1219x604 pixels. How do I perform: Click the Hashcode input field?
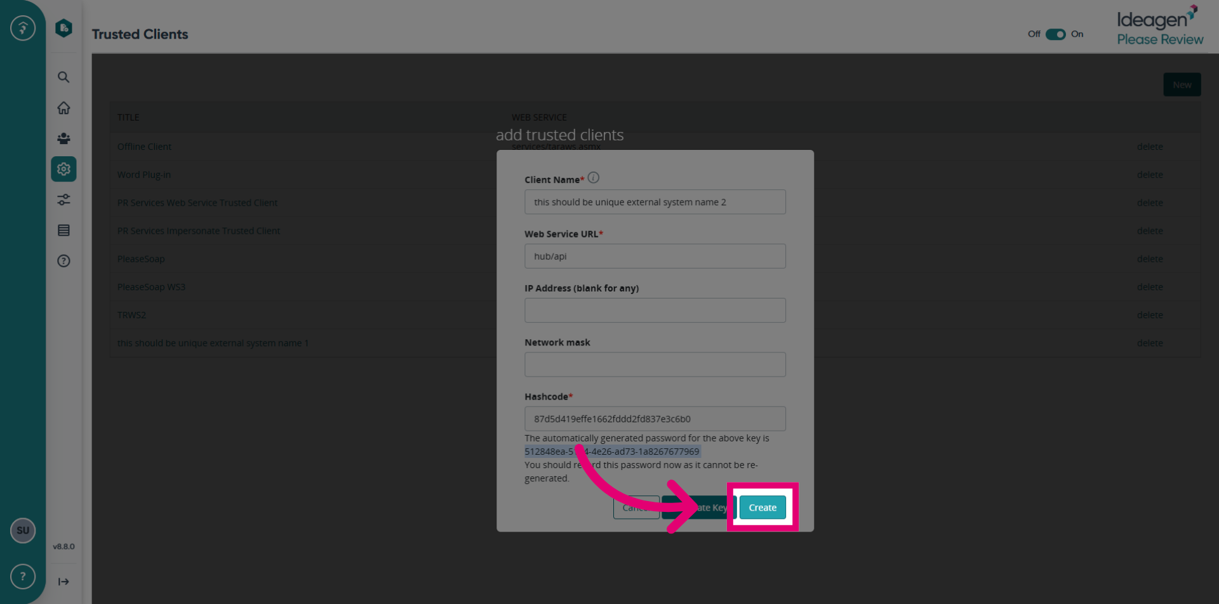pos(655,419)
